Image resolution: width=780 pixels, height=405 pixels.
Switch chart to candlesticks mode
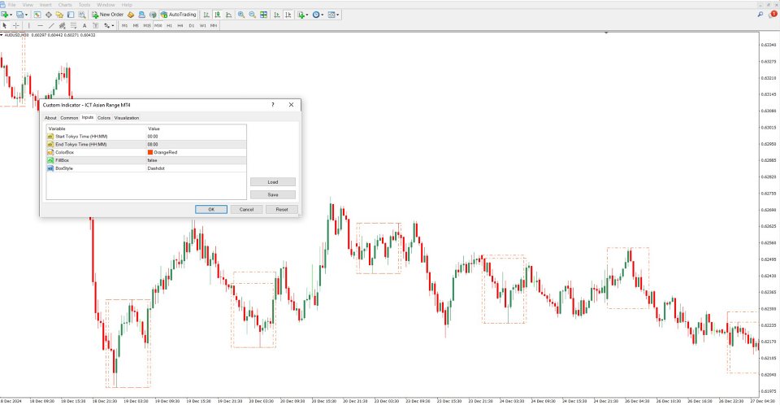coord(218,15)
